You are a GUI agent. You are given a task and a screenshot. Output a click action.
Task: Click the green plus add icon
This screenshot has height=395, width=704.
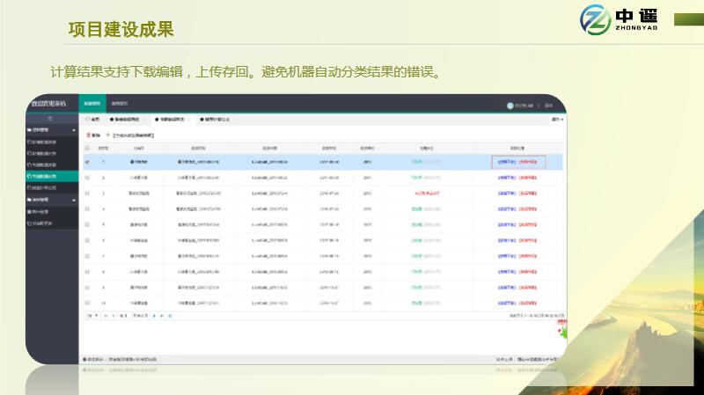(x=108, y=135)
